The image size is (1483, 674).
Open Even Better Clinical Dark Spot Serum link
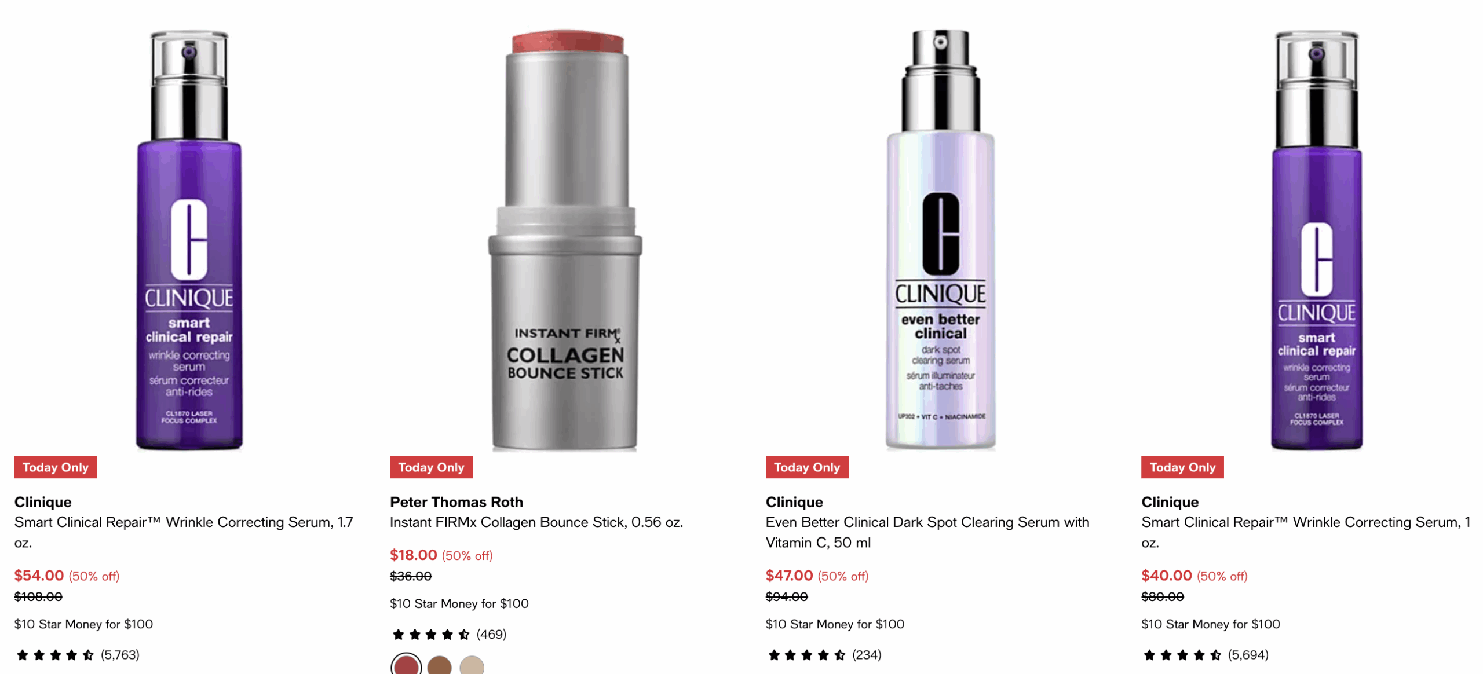pos(927,532)
